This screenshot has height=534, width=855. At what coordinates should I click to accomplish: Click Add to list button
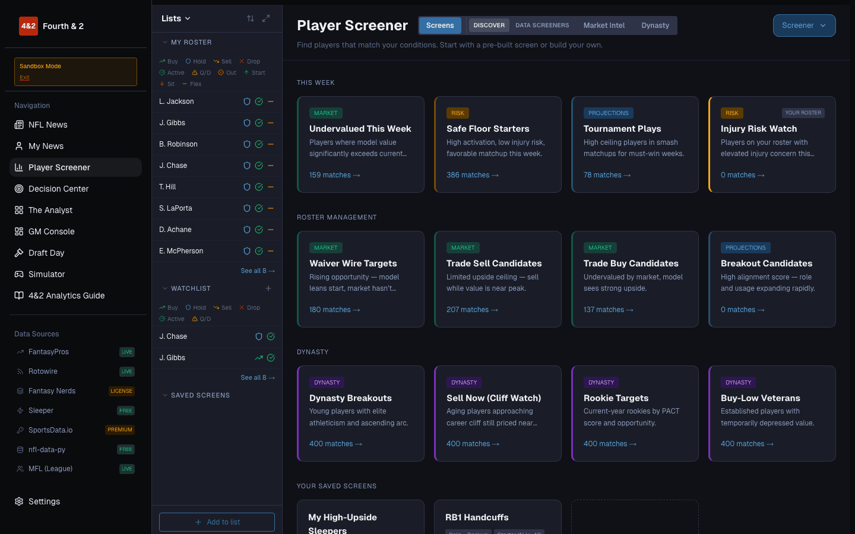[217, 522]
